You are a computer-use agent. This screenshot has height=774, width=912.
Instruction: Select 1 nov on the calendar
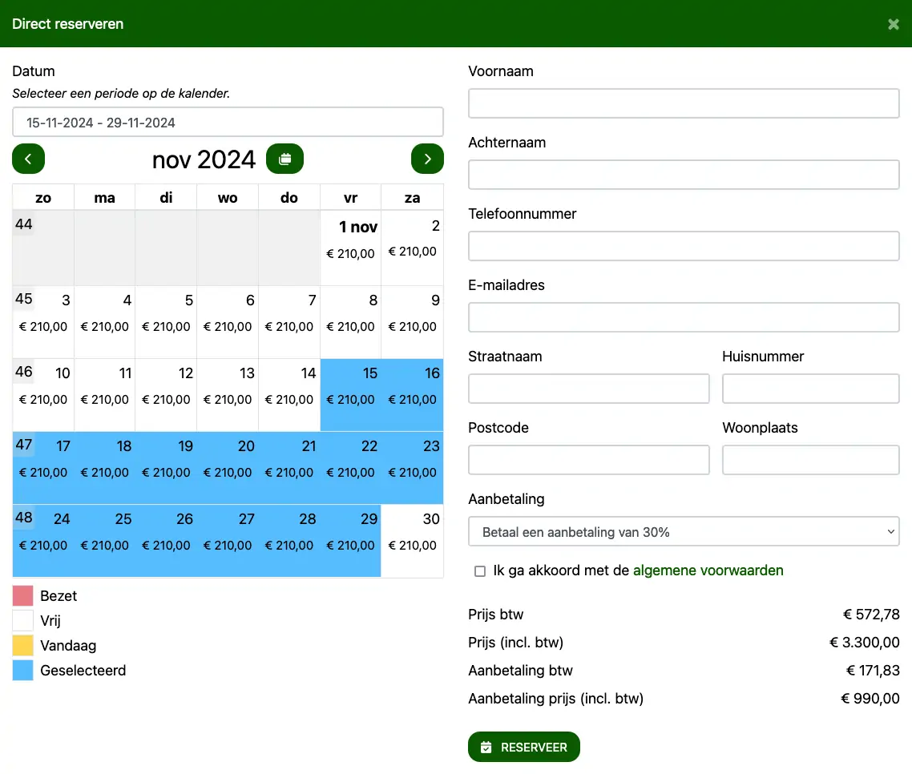click(x=350, y=248)
